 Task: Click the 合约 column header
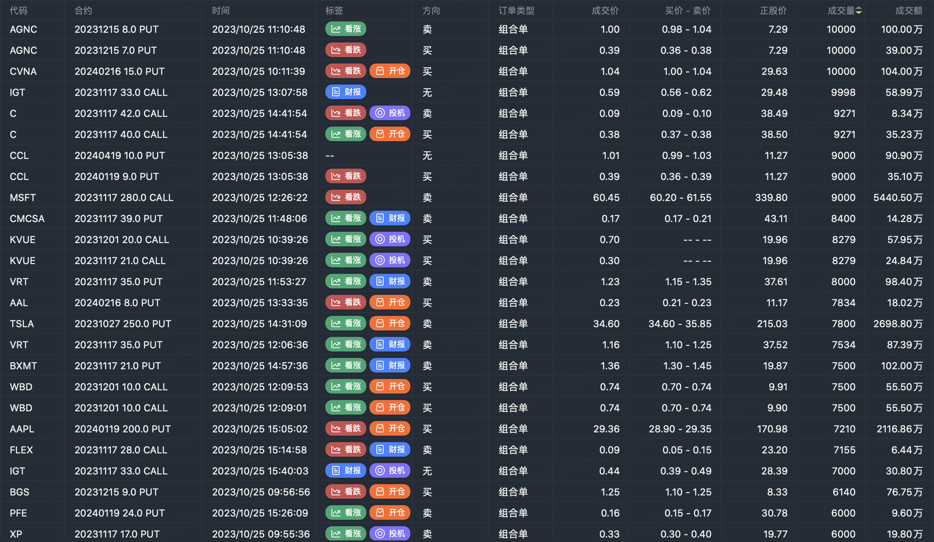coord(83,11)
